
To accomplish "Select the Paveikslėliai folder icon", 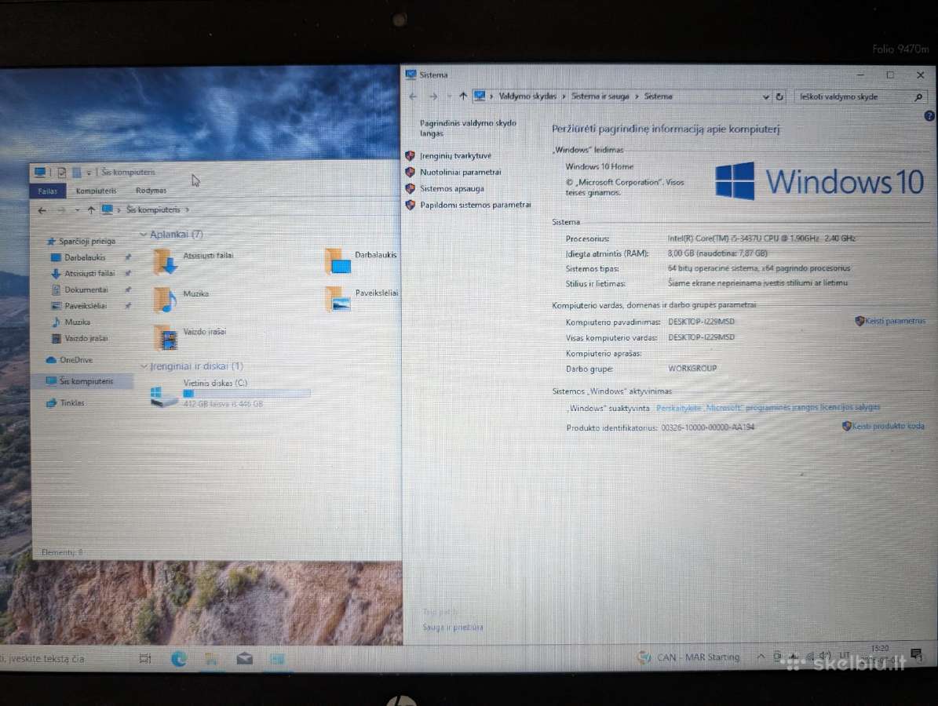I will point(338,299).
